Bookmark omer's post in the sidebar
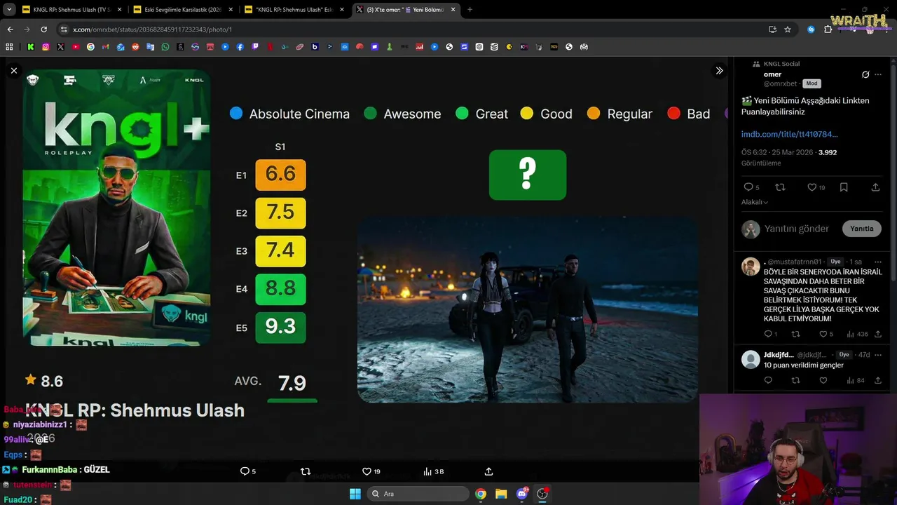The height and width of the screenshot is (505, 897). pyautogui.click(x=844, y=187)
